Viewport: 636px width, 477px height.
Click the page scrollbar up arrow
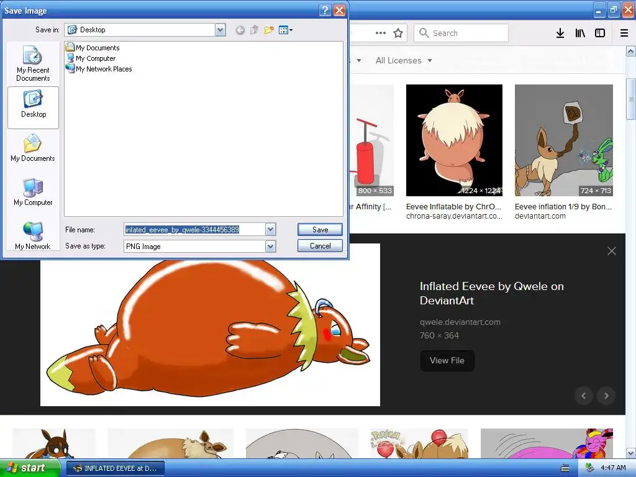631,52
